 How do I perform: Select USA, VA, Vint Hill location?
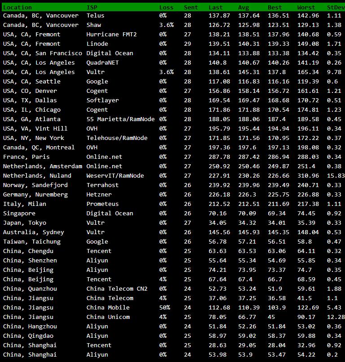click(35, 129)
